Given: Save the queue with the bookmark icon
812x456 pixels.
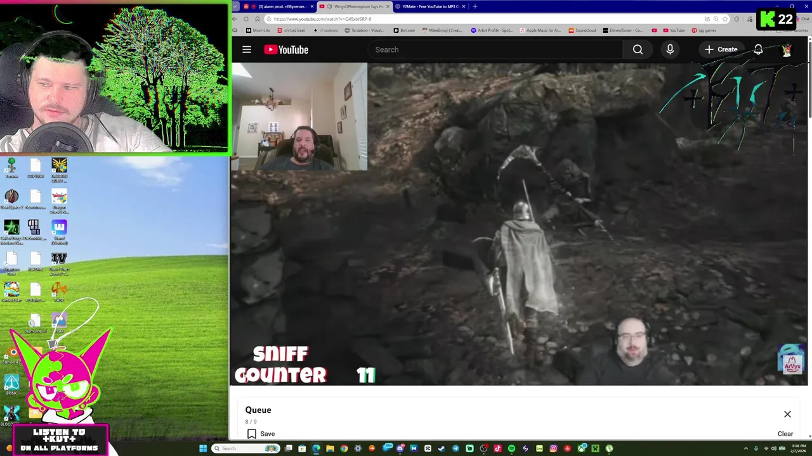Looking at the screenshot, I should tap(252, 434).
